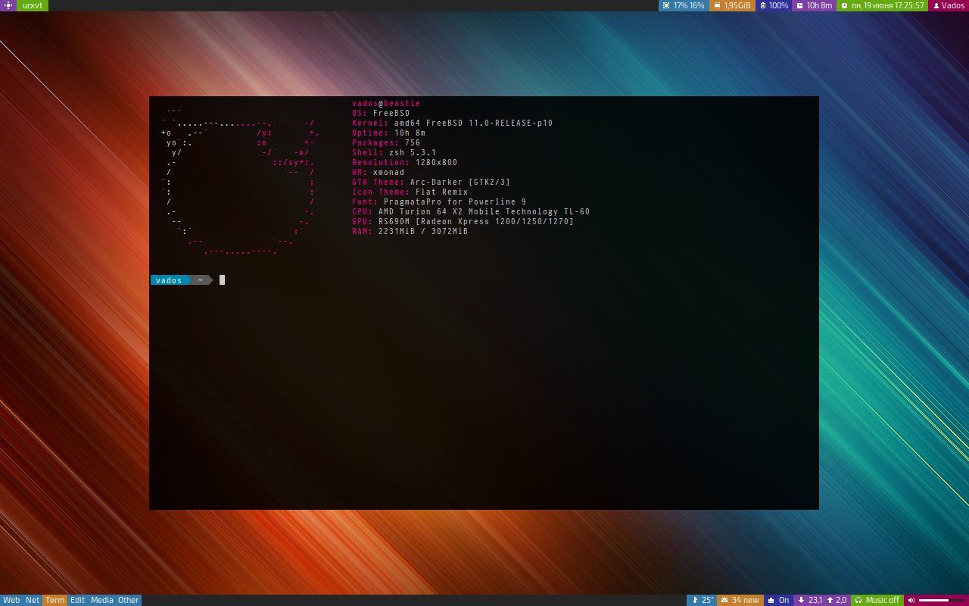Click the Uptime: 10h 8m terminal line

[388, 133]
